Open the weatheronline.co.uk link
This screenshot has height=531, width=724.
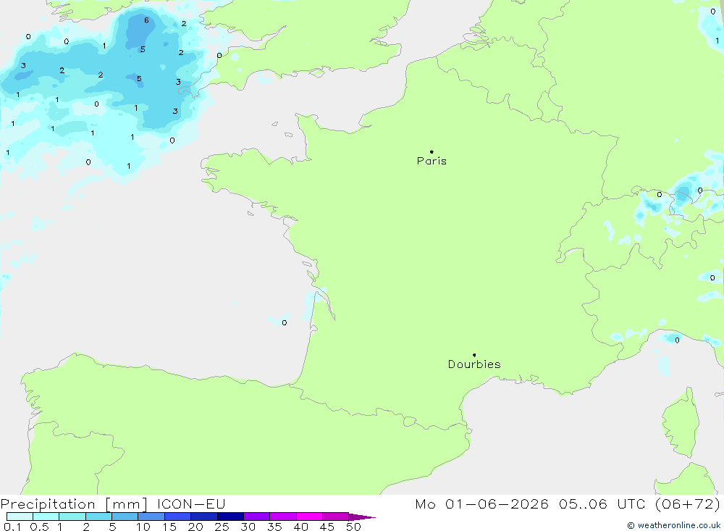click(673, 525)
